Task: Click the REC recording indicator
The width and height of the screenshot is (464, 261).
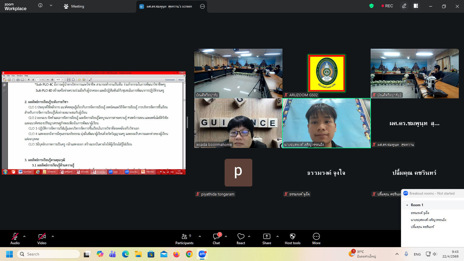Action: pos(387,6)
